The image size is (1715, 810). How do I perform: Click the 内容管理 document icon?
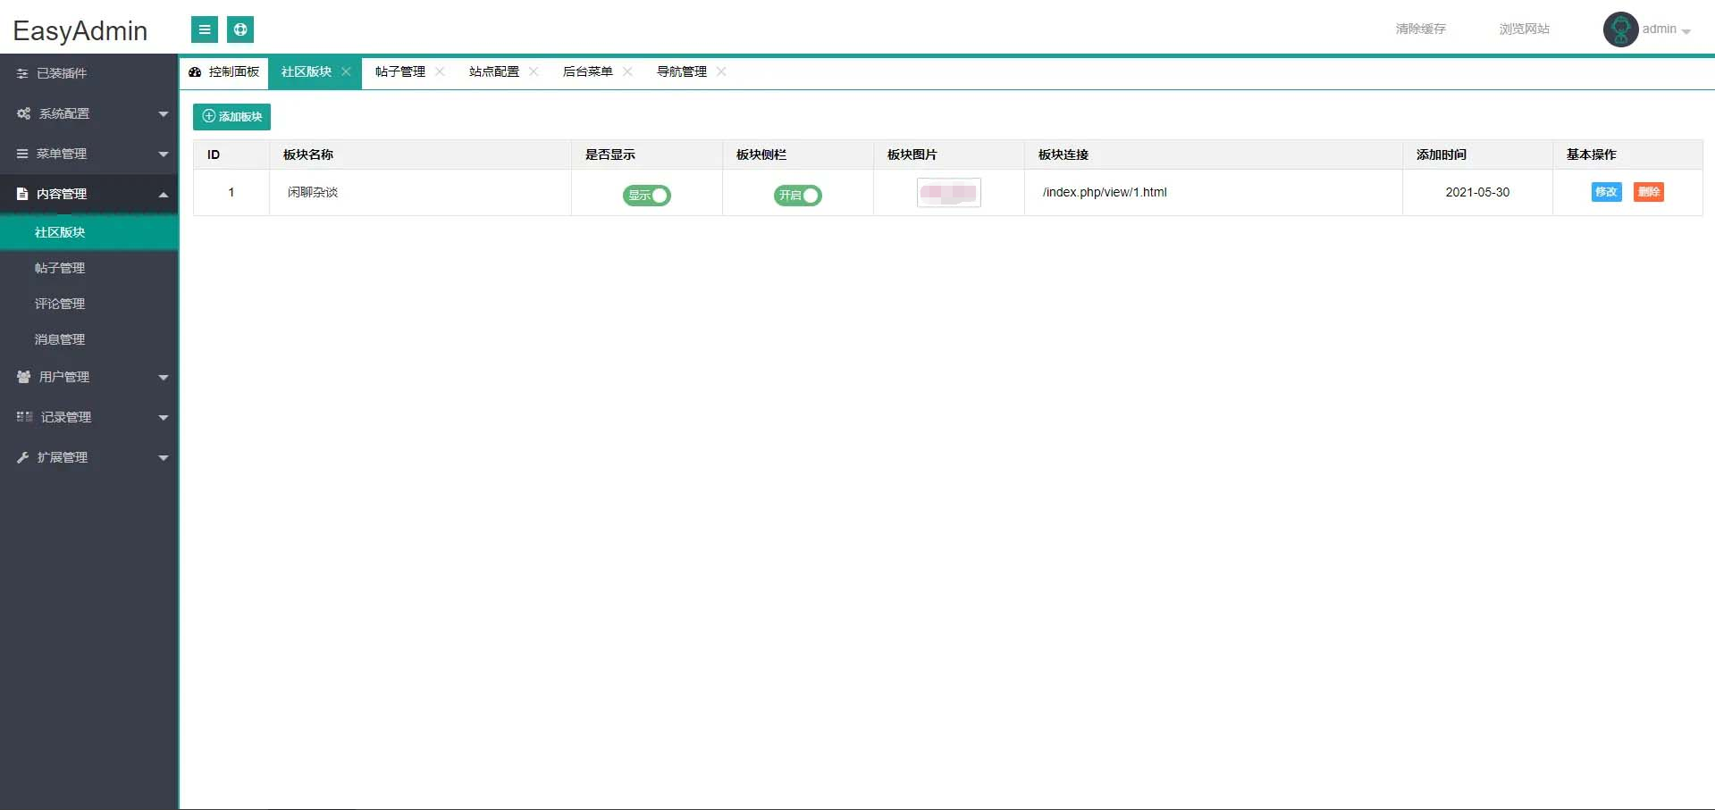(x=20, y=194)
